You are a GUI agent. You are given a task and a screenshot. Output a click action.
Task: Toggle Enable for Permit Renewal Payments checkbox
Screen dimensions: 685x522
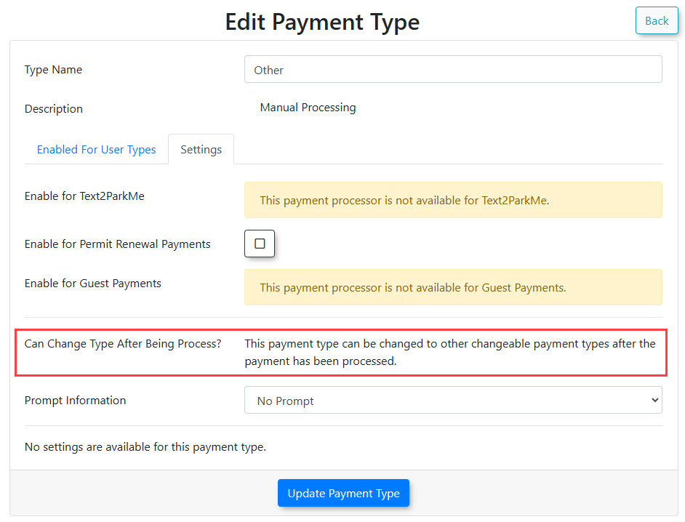pos(260,244)
